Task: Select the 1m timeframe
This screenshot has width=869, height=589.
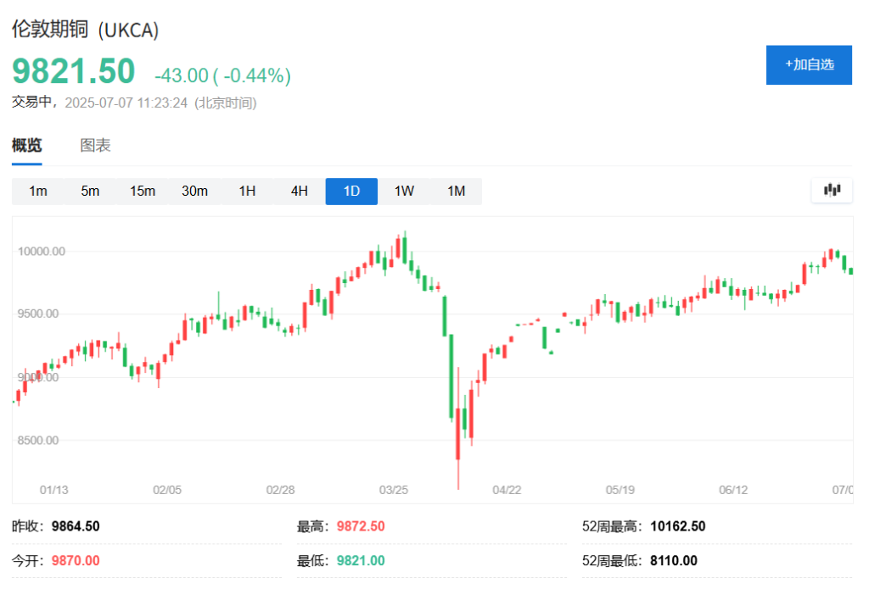Action: (38, 192)
